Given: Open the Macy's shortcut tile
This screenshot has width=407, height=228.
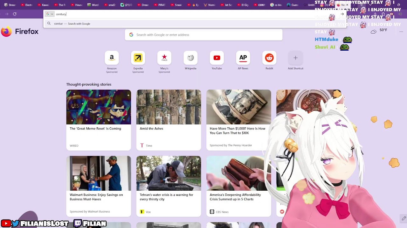Looking at the screenshot, I should (x=164, y=58).
